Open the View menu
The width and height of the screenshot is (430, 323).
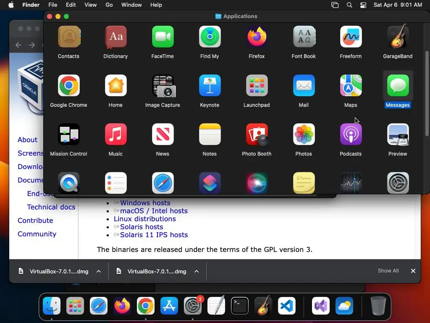tap(91, 5)
